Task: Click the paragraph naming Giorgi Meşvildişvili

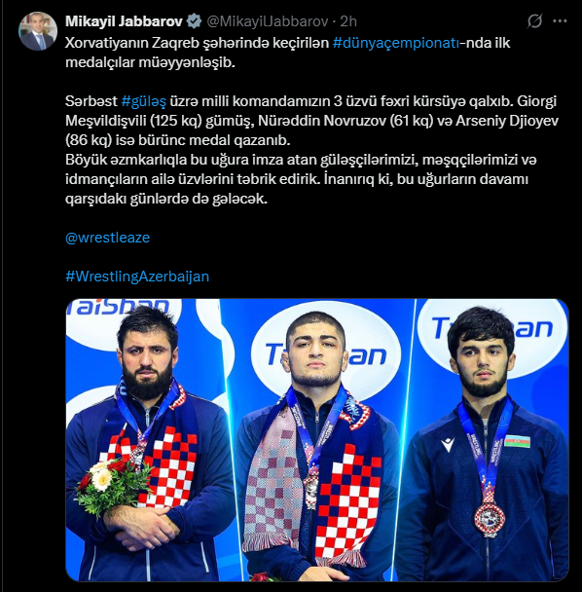Action: pyautogui.click(x=311, y=121)
